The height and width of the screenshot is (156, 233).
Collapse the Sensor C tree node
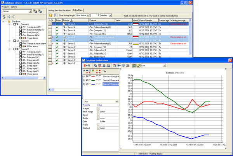tap(9, 49)
